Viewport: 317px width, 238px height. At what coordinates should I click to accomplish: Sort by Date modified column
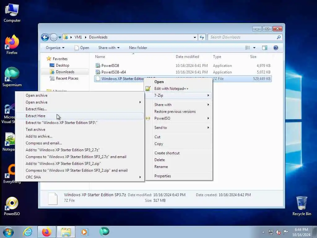point(192,57)
